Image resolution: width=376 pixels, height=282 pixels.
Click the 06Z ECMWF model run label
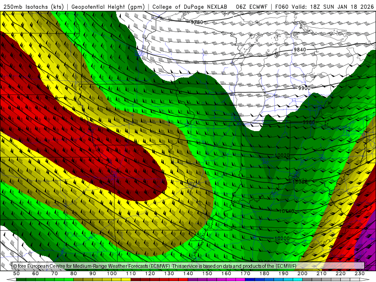pos(251,7)
